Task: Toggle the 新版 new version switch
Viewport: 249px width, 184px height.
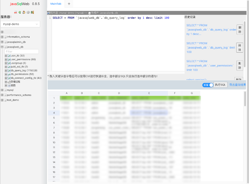Action: coord(208,85)
